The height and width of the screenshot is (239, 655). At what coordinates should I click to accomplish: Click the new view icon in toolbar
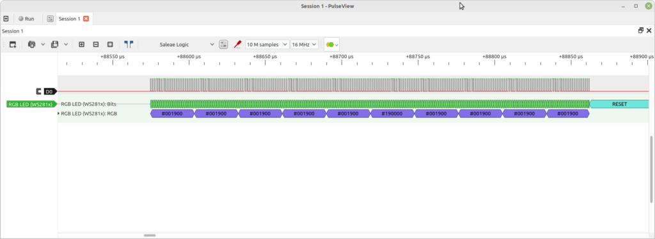click(x=13, y=44)
